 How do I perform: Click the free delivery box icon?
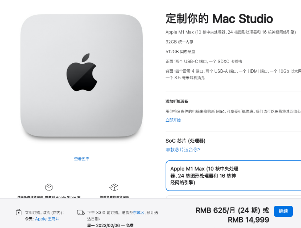(49, 187)
